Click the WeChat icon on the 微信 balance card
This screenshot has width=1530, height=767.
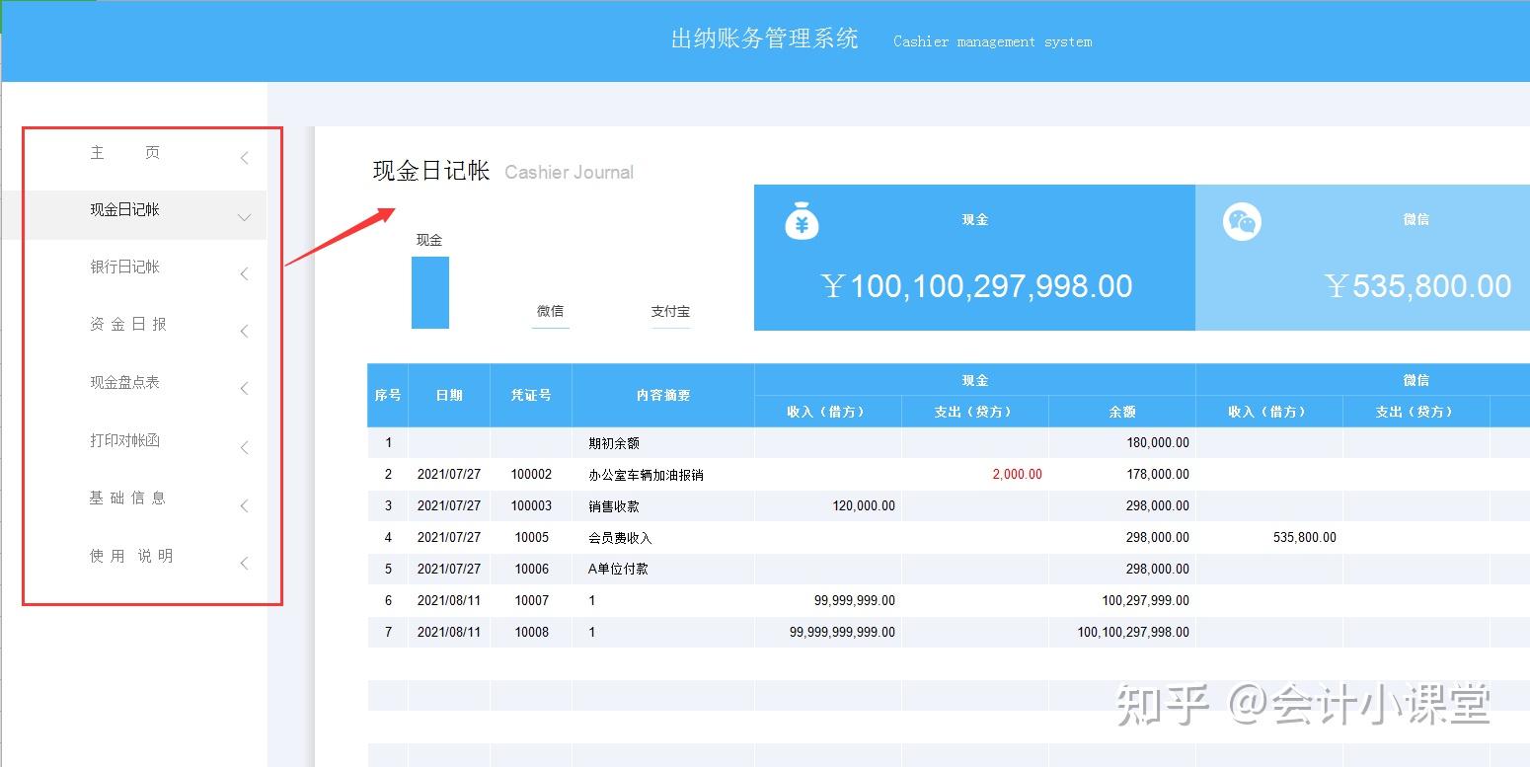1242,221
